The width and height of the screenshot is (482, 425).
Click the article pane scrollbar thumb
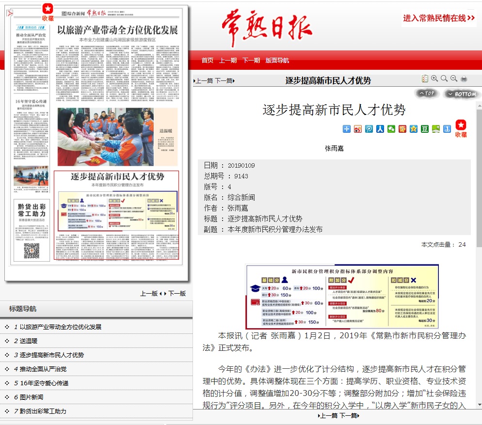(479, 178)
